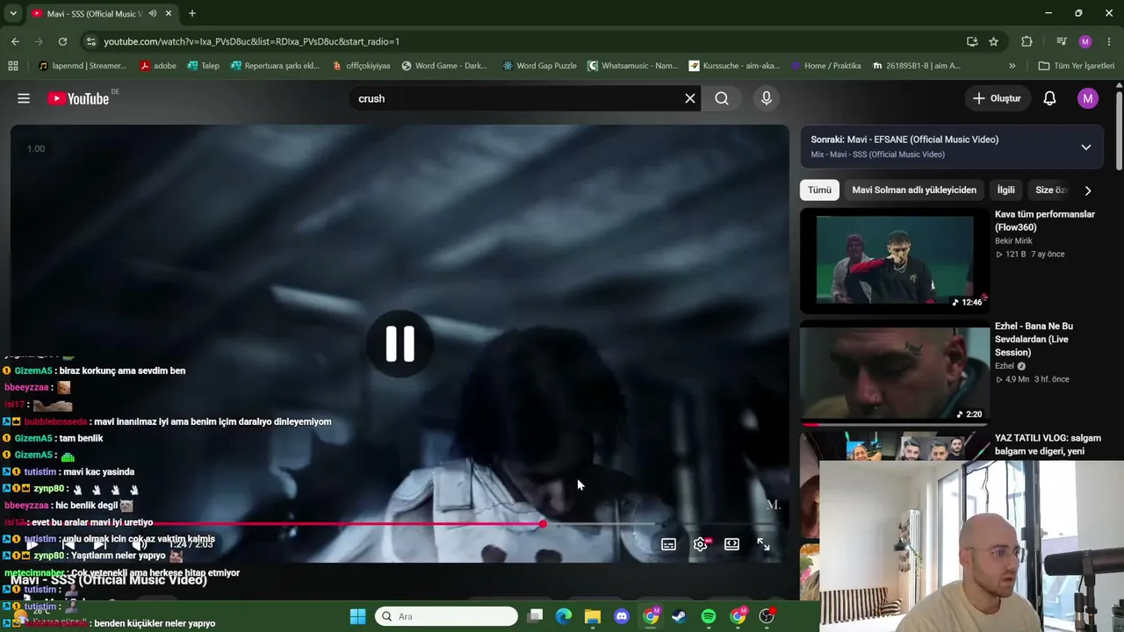
Task: Switch the player to theater mode
Action: tap(731, 544)
